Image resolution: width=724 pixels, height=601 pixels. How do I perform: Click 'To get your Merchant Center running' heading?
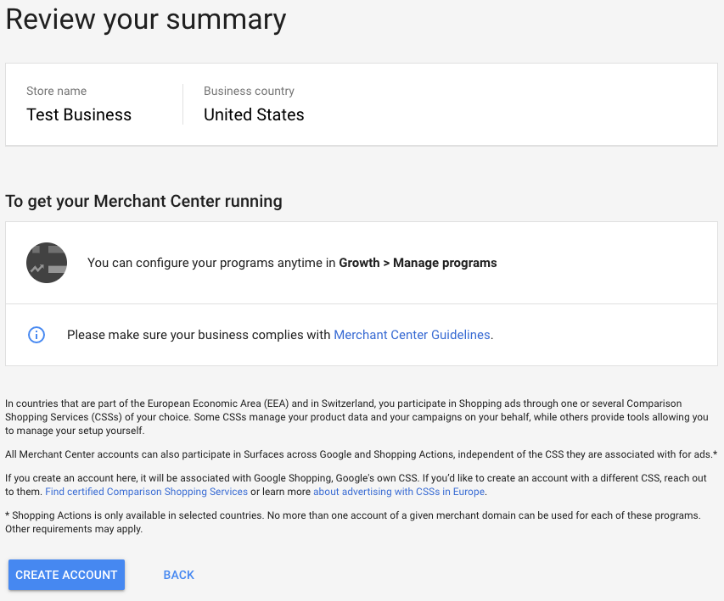point(143,202)
